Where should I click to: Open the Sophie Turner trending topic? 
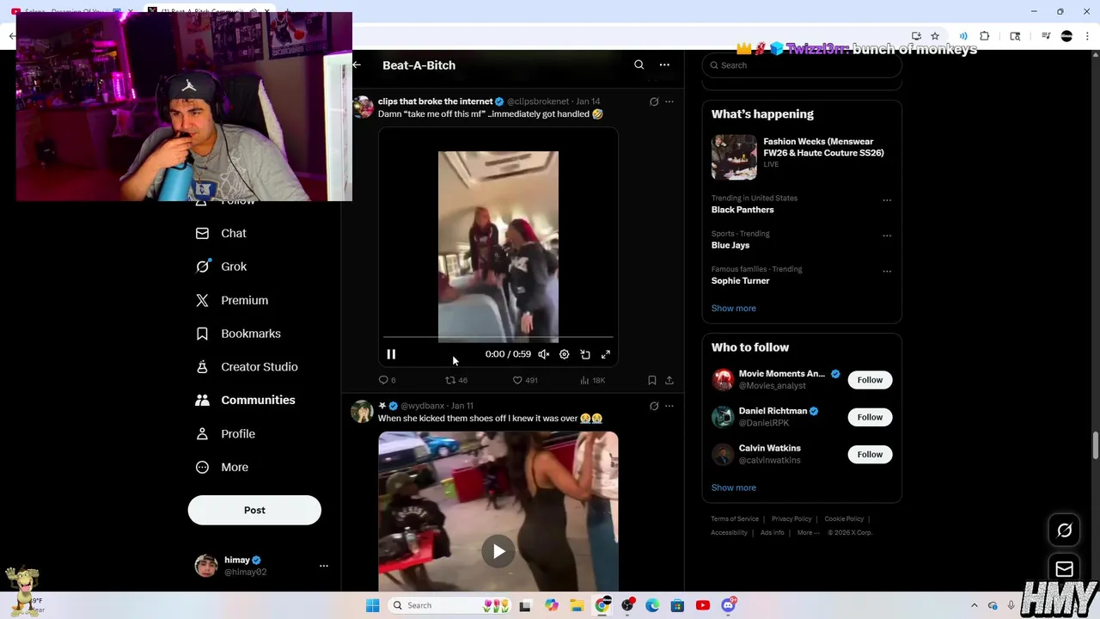click(740, 280)
